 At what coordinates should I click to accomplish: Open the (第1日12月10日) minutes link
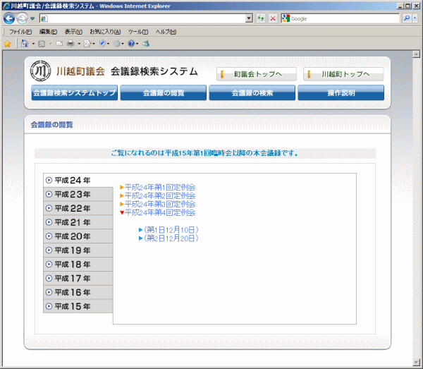(169, 230)
